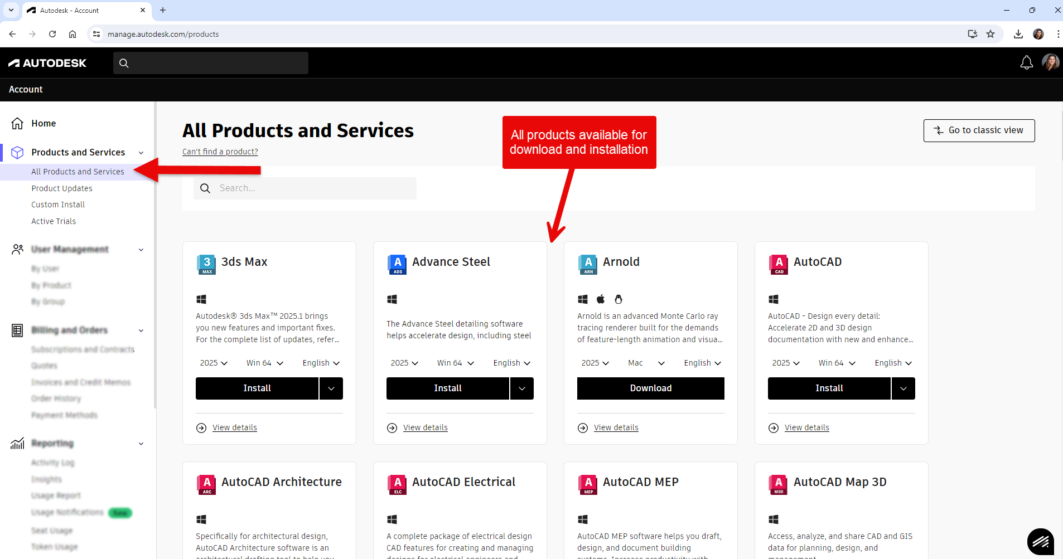1063x559 pixels.
Task: Click the Apple platform icon on Arnold
Action: tap(601, 299)
